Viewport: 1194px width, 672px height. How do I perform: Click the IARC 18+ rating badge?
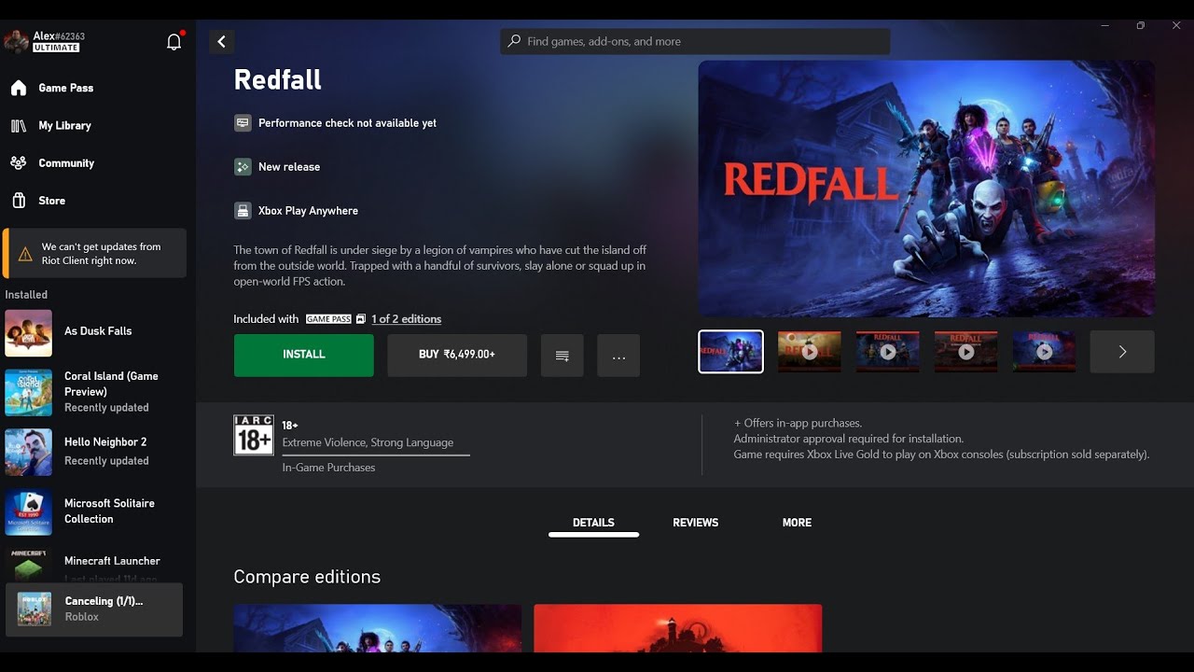(254, 435)
